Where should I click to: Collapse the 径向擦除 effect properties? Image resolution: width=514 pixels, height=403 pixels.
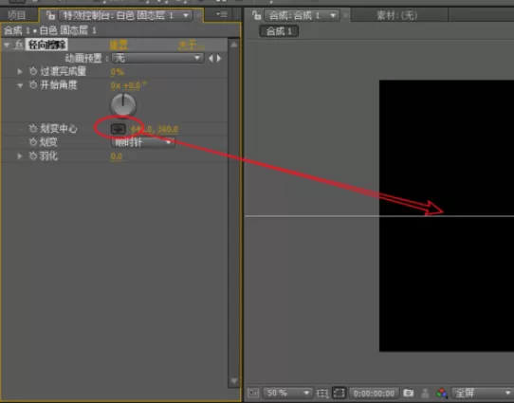[7, 45]
